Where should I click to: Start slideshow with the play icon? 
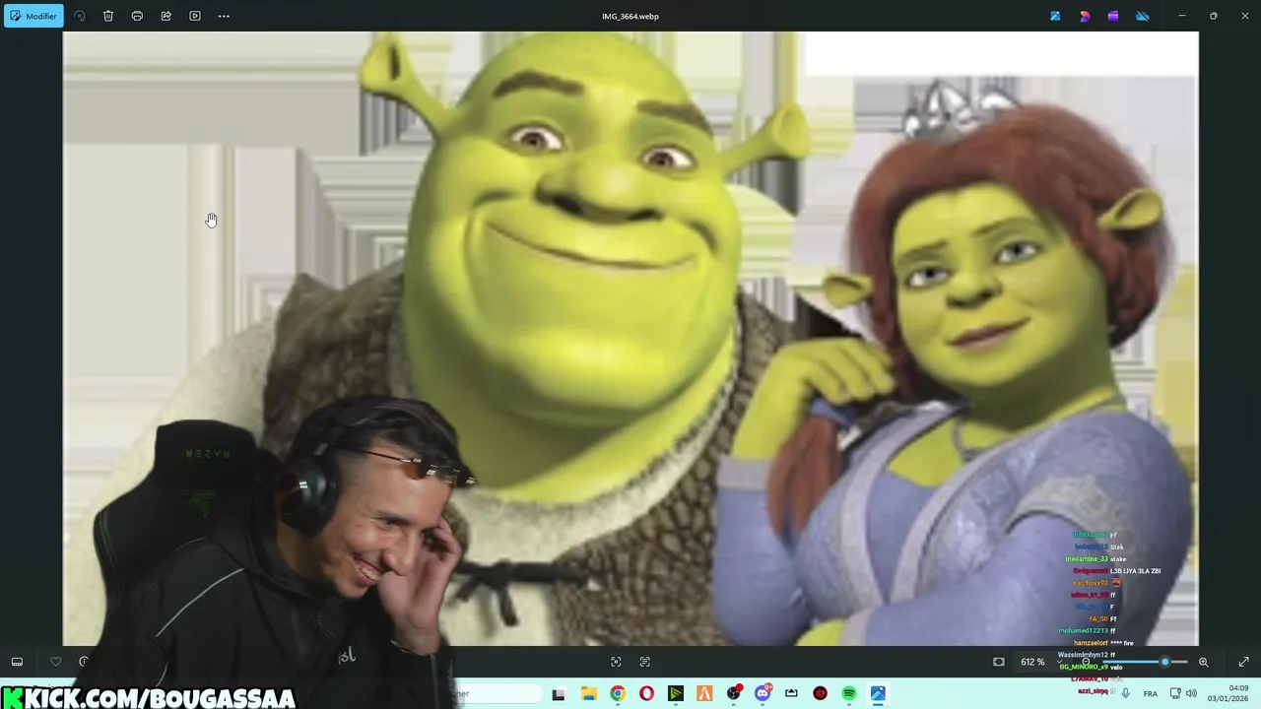195,16
